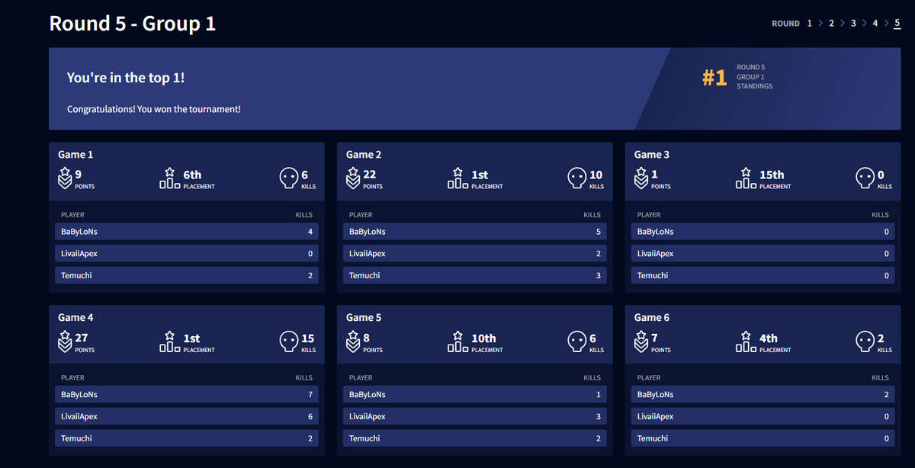Click the Game 1 kills skull icon
Image resolution: width=915 pixels, height=468 pixels.
(x=288, y=178)
